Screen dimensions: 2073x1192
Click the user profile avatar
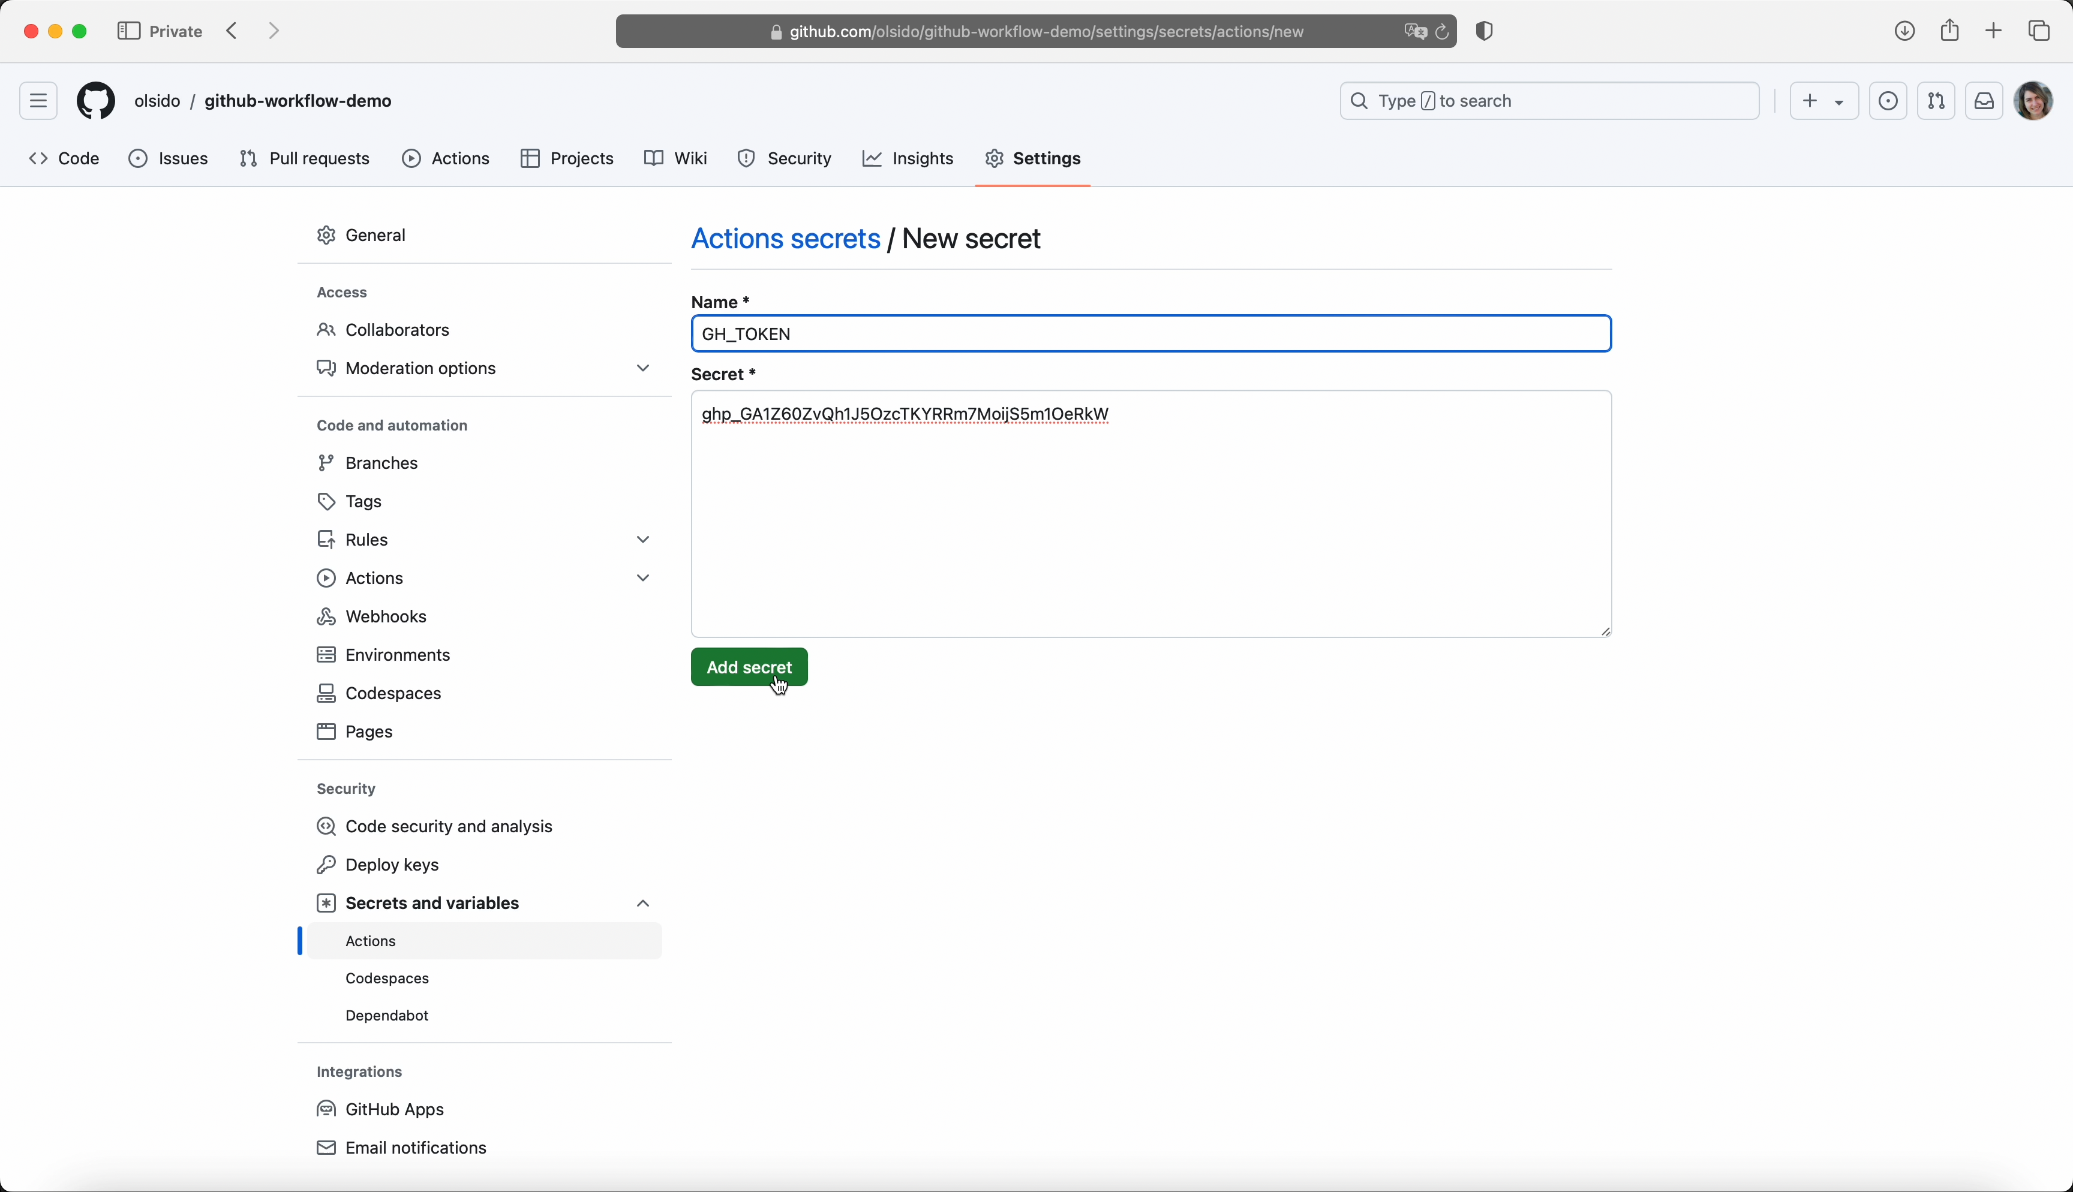click(2035, 101)
